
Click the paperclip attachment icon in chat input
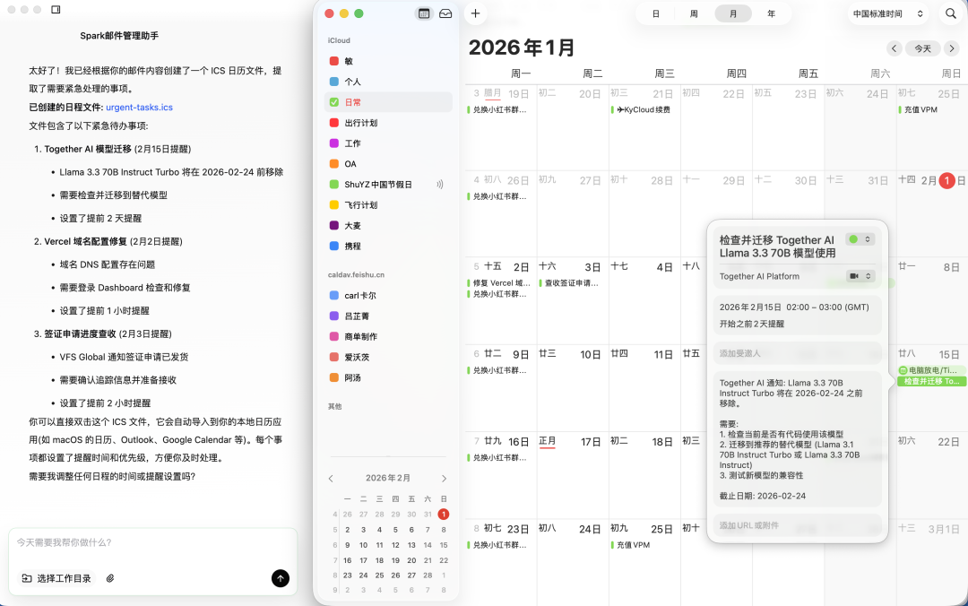pyautogui.click(x=111, y=578)
